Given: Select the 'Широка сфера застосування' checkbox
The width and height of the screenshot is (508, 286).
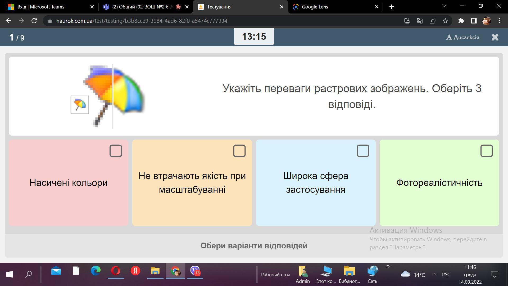Looking at the screenshot, I should click(363, 151).
